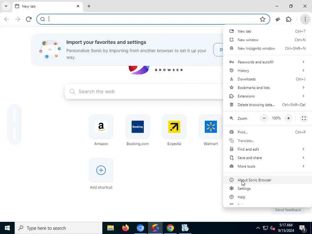312x234 pixels.
Task: Click the 100% zoom level value
Action: pos(276,118)
